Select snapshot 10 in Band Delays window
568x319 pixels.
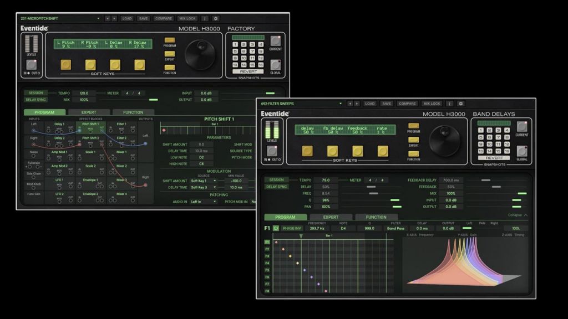click(489, 145)
